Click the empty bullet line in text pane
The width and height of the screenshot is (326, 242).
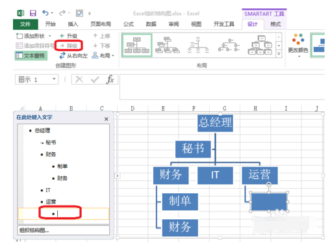[x=64, y=213]
